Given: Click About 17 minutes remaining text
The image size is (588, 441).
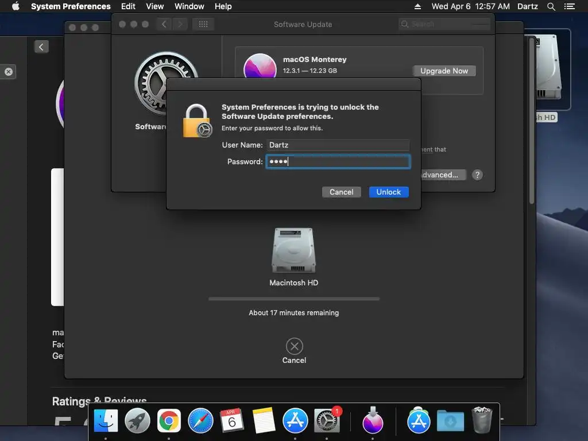Looking at the screenshot, I should [293, 313].
